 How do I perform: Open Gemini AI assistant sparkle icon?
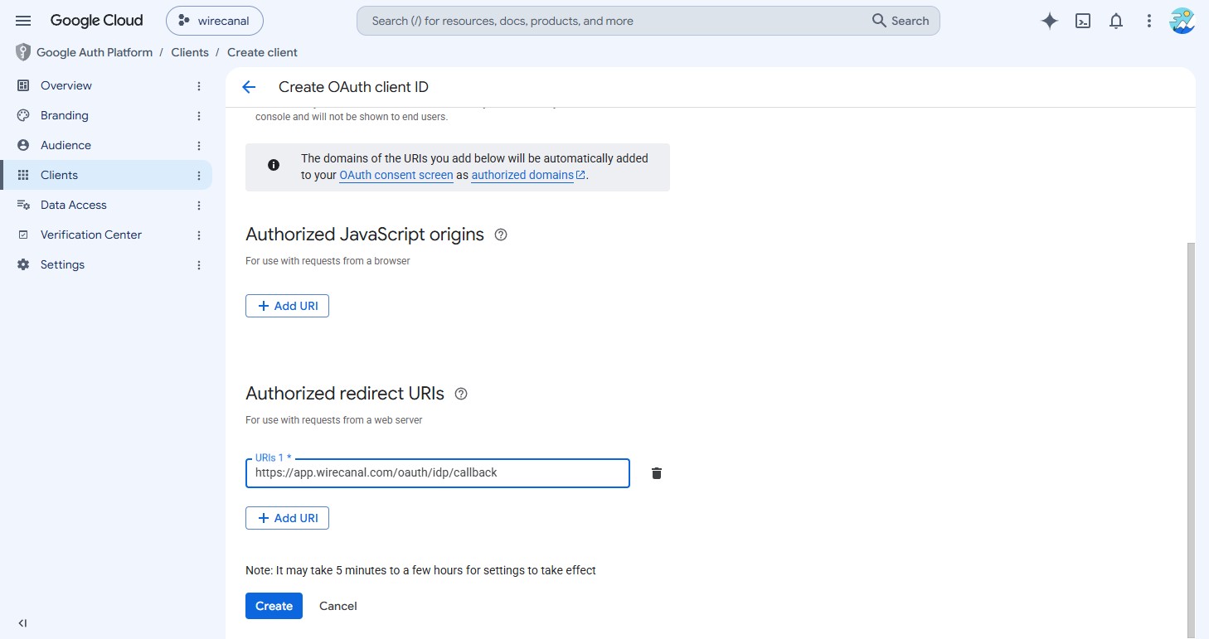tap(1050, 22)
